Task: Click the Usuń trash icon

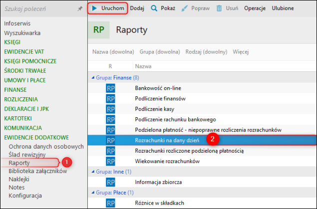Action: coord(219,8)
